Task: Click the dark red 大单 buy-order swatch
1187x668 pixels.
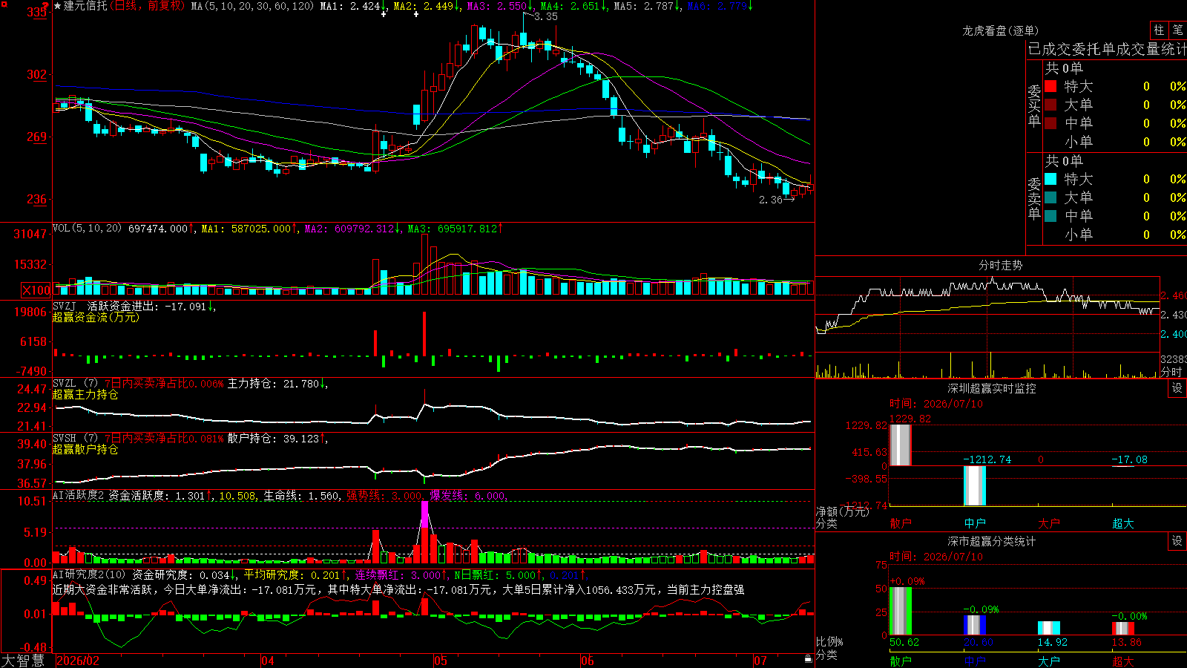Action: click(x=1050, y=105)
